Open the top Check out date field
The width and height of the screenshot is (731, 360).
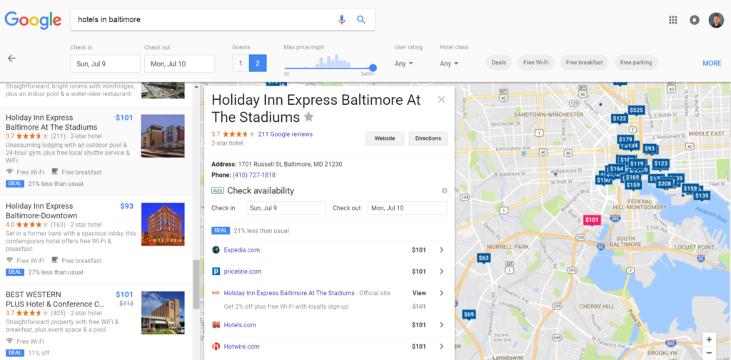tap(179, 64)
